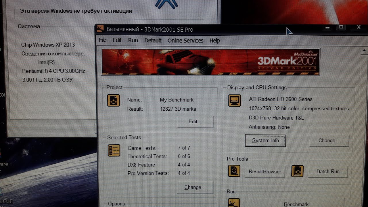Click 'Antialiasing: None' text
368x207 pixels.
(x=269, y=127)
